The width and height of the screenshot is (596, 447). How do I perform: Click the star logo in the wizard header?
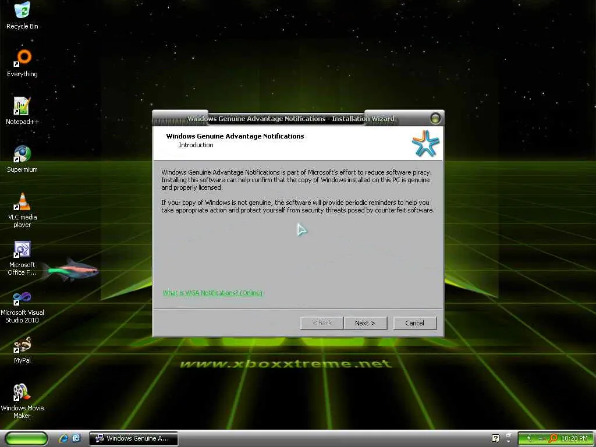pyautogui.click(x=425, y=143)
